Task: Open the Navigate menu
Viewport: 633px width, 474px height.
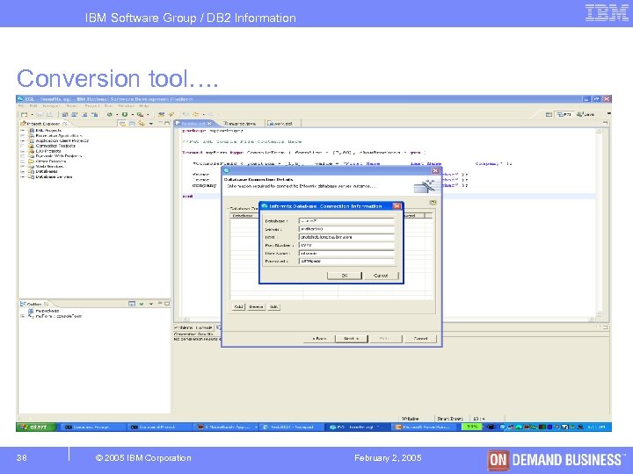Action: pos(51,106)
